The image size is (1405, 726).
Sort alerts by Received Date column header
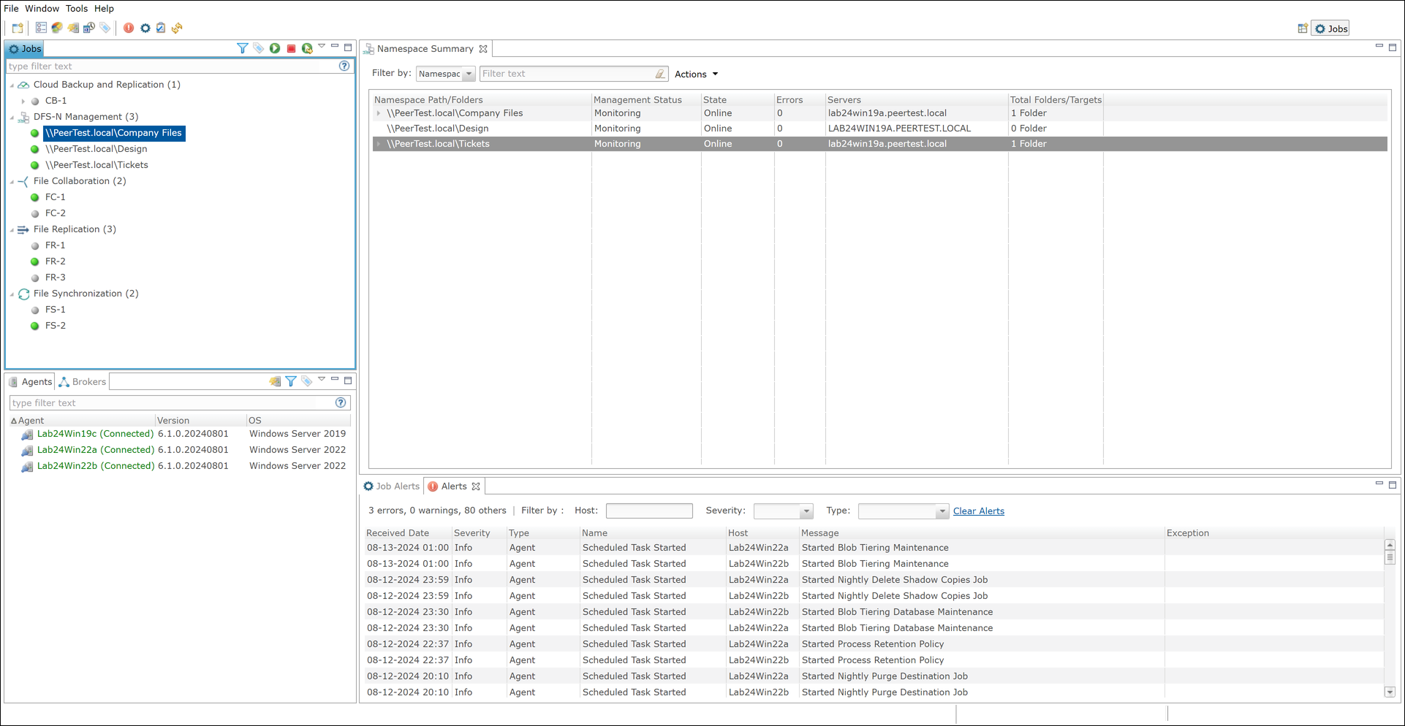click(x=407, y=533)
